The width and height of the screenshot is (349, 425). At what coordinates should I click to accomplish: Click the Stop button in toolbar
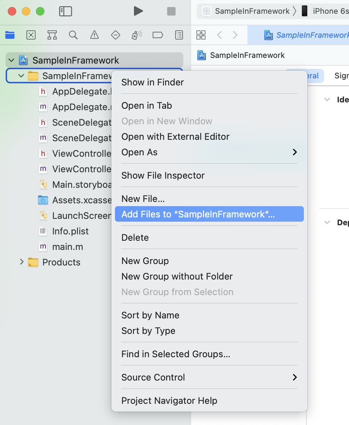coord(171,11)
